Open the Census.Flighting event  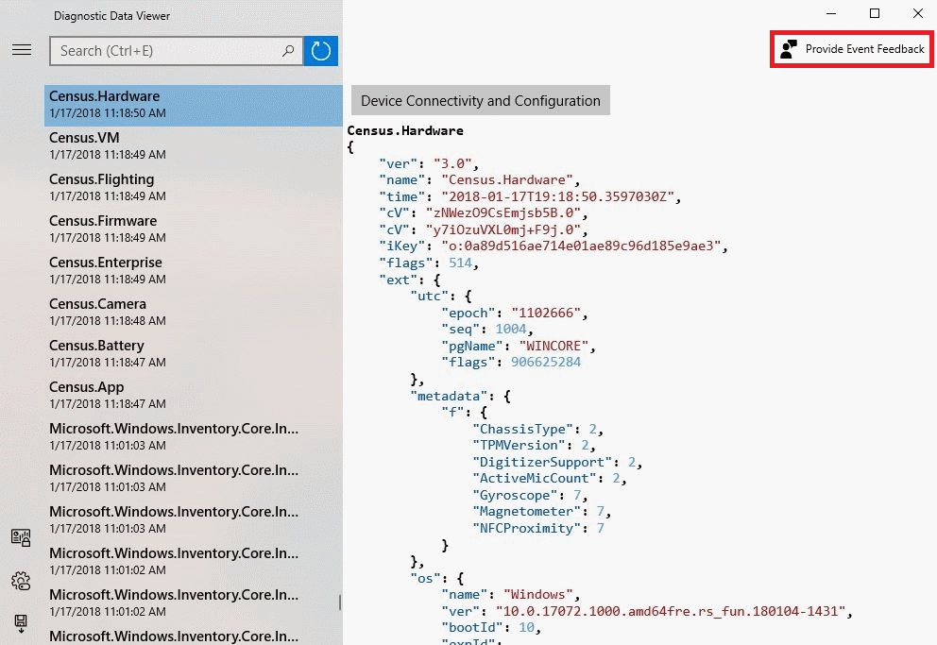[193, 187]
